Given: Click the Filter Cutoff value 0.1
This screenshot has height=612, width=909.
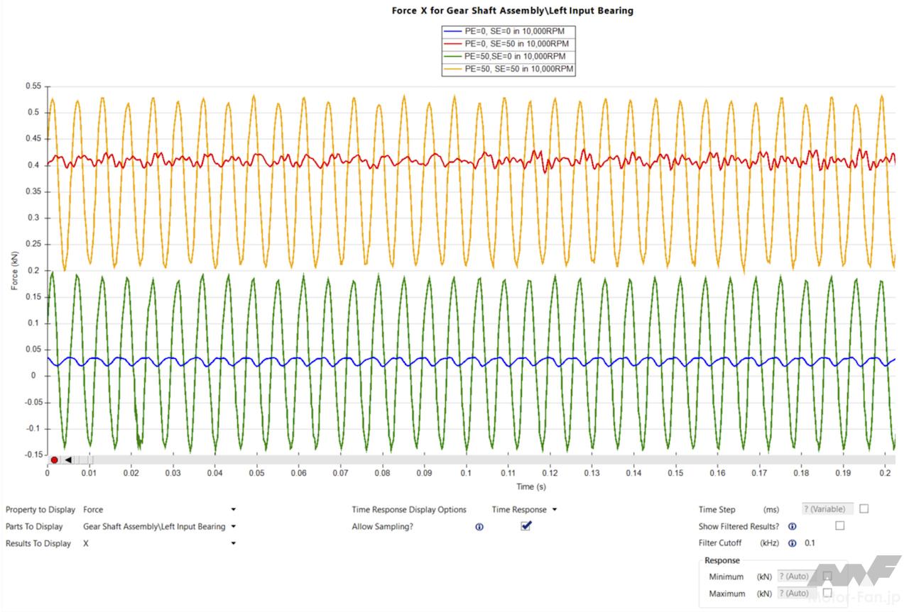Looking at the screenshot, I should (x=810, y=543).
